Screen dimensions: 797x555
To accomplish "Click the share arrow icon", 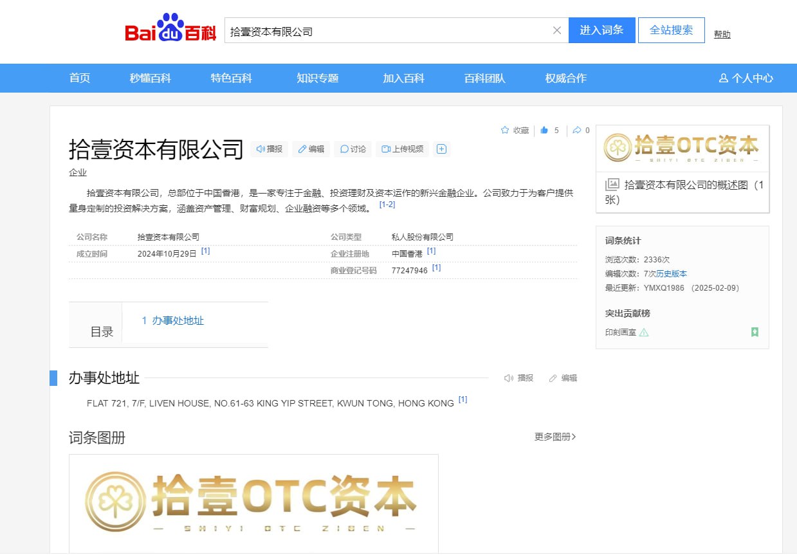I will click(x=577, y=131).
